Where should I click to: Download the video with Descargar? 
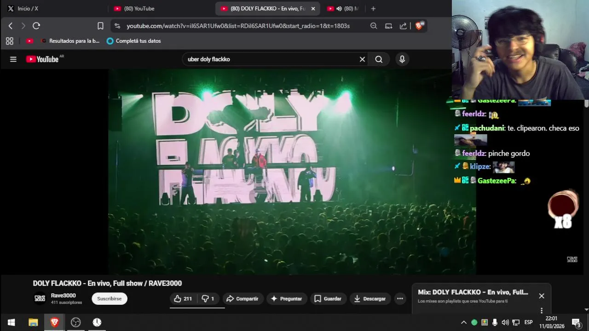click(370, 299)
